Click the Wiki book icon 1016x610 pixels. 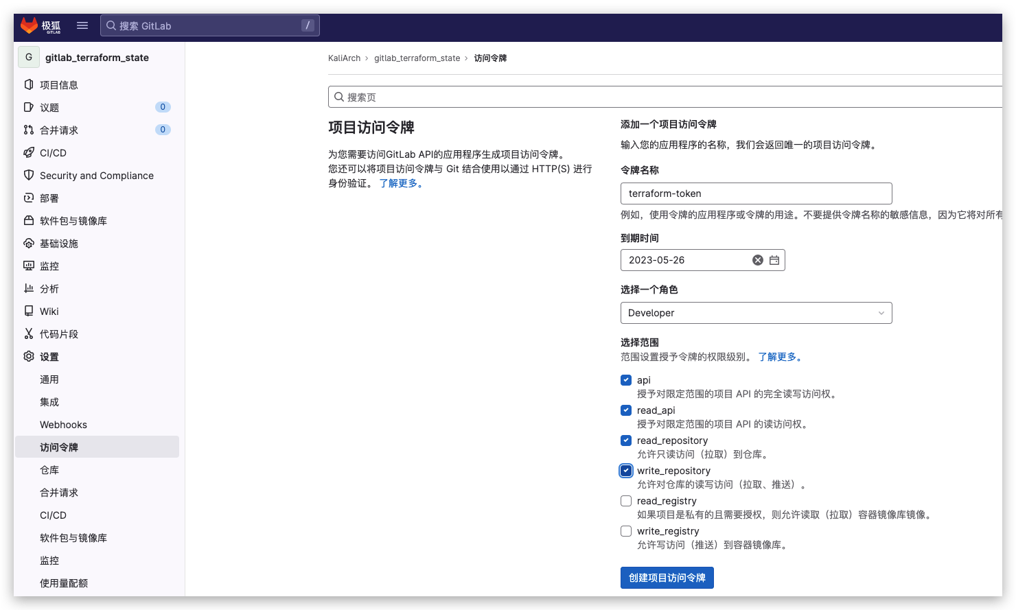click(29, 311)
